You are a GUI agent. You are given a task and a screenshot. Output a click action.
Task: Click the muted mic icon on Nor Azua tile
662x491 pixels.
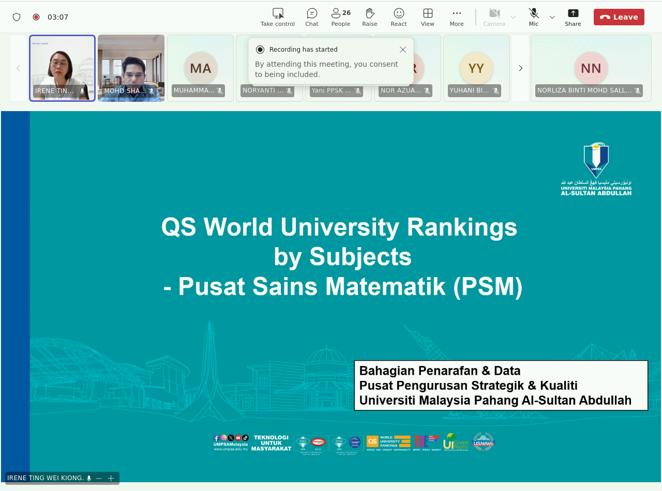[427, 91]
